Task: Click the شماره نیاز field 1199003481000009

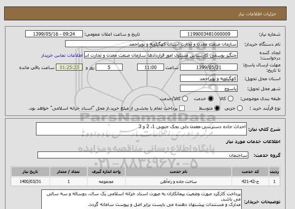Action: (x=209, y=34)
